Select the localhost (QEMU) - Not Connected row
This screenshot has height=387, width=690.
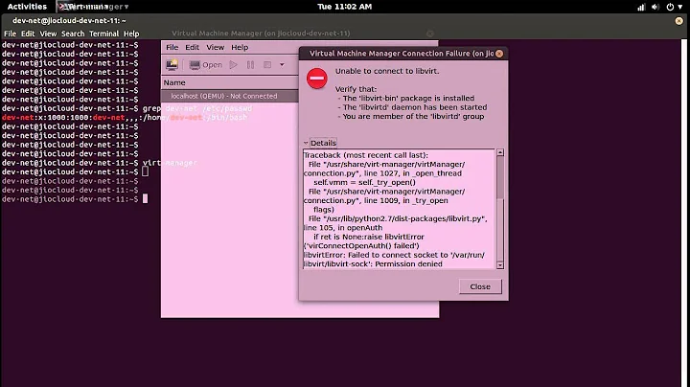pos(230,96)
